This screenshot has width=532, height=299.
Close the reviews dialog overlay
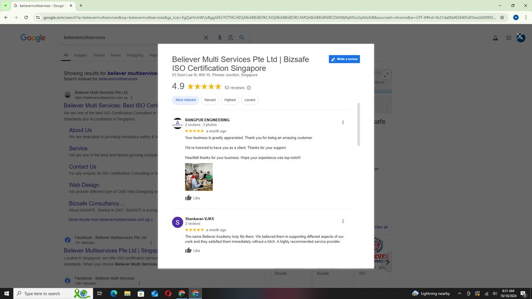click(520, 36)
